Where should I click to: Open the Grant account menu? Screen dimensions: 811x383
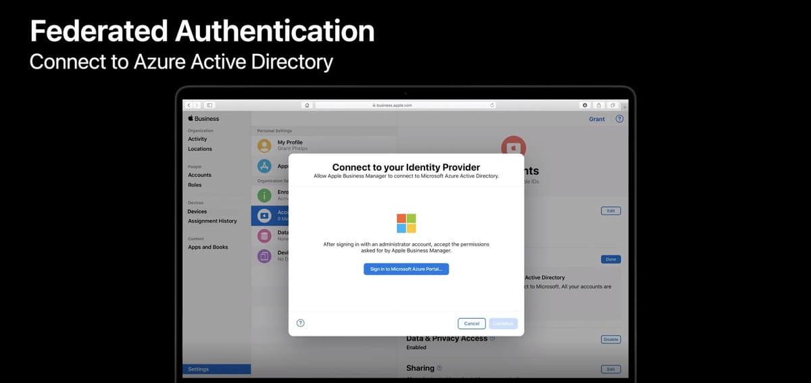pos(597,119)
